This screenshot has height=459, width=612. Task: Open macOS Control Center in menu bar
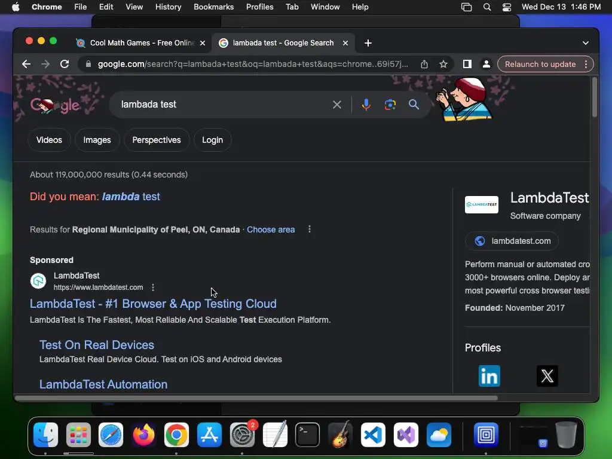point(507,7)
